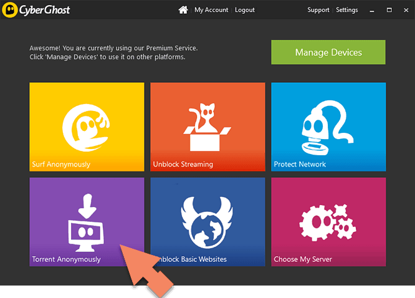Maximize the CyberGhost window
This screenshot has height=298, width=415.
coord(388,11)
